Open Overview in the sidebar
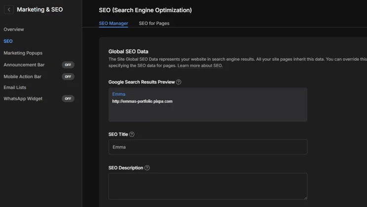367x207 pixels. tap(14, 29)
